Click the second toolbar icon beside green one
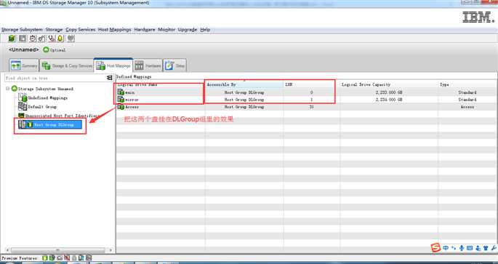Image resolution: width=498 pixels, height=264 pixels. pos(23,39)
